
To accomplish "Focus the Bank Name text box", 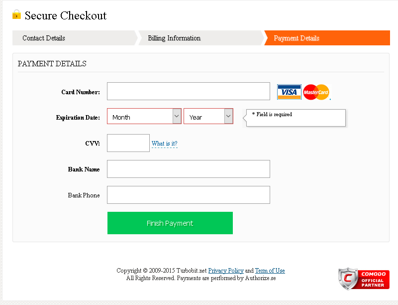I will point(189,169).
